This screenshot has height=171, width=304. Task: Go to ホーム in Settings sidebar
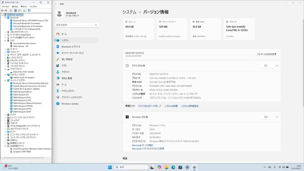pyautogui.click(x=77, y=34)
